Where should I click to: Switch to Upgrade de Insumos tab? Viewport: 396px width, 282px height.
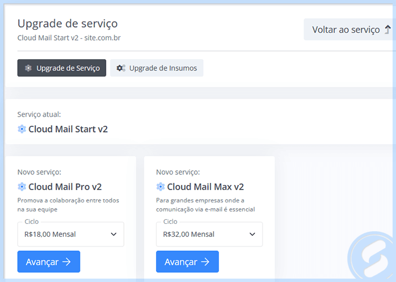pos(157,68)
